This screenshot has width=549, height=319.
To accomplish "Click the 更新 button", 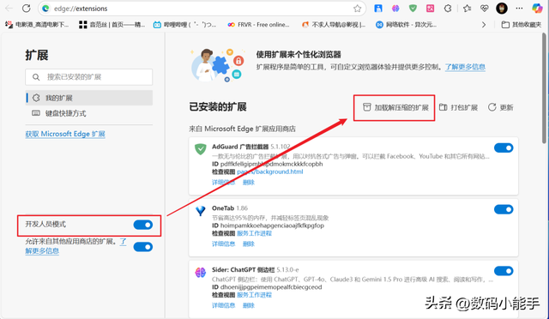I will (x=501, y=107).
